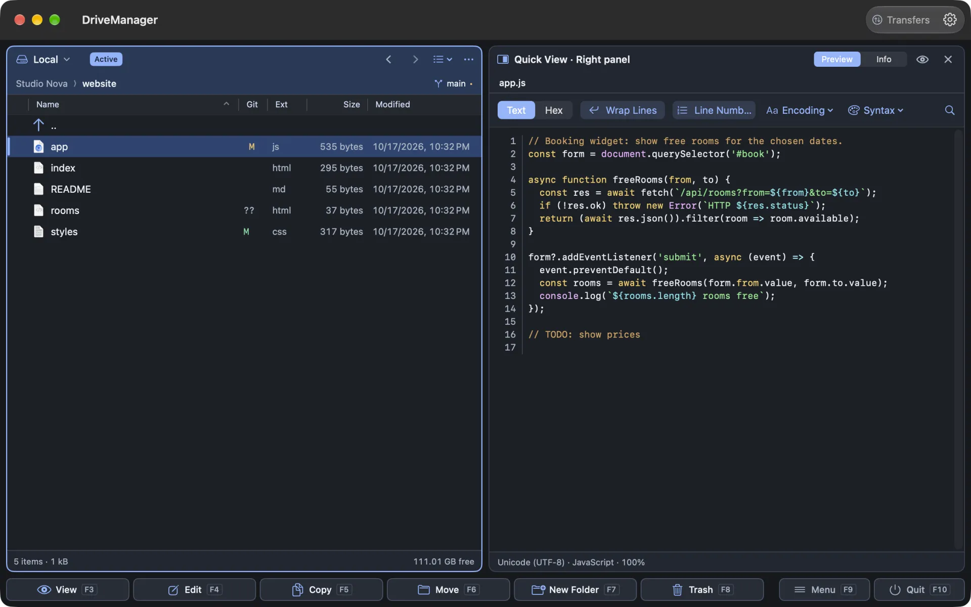Viewport: 971px width, 607px height.
Task: Click the Edit F4 button
Action: 194,589
